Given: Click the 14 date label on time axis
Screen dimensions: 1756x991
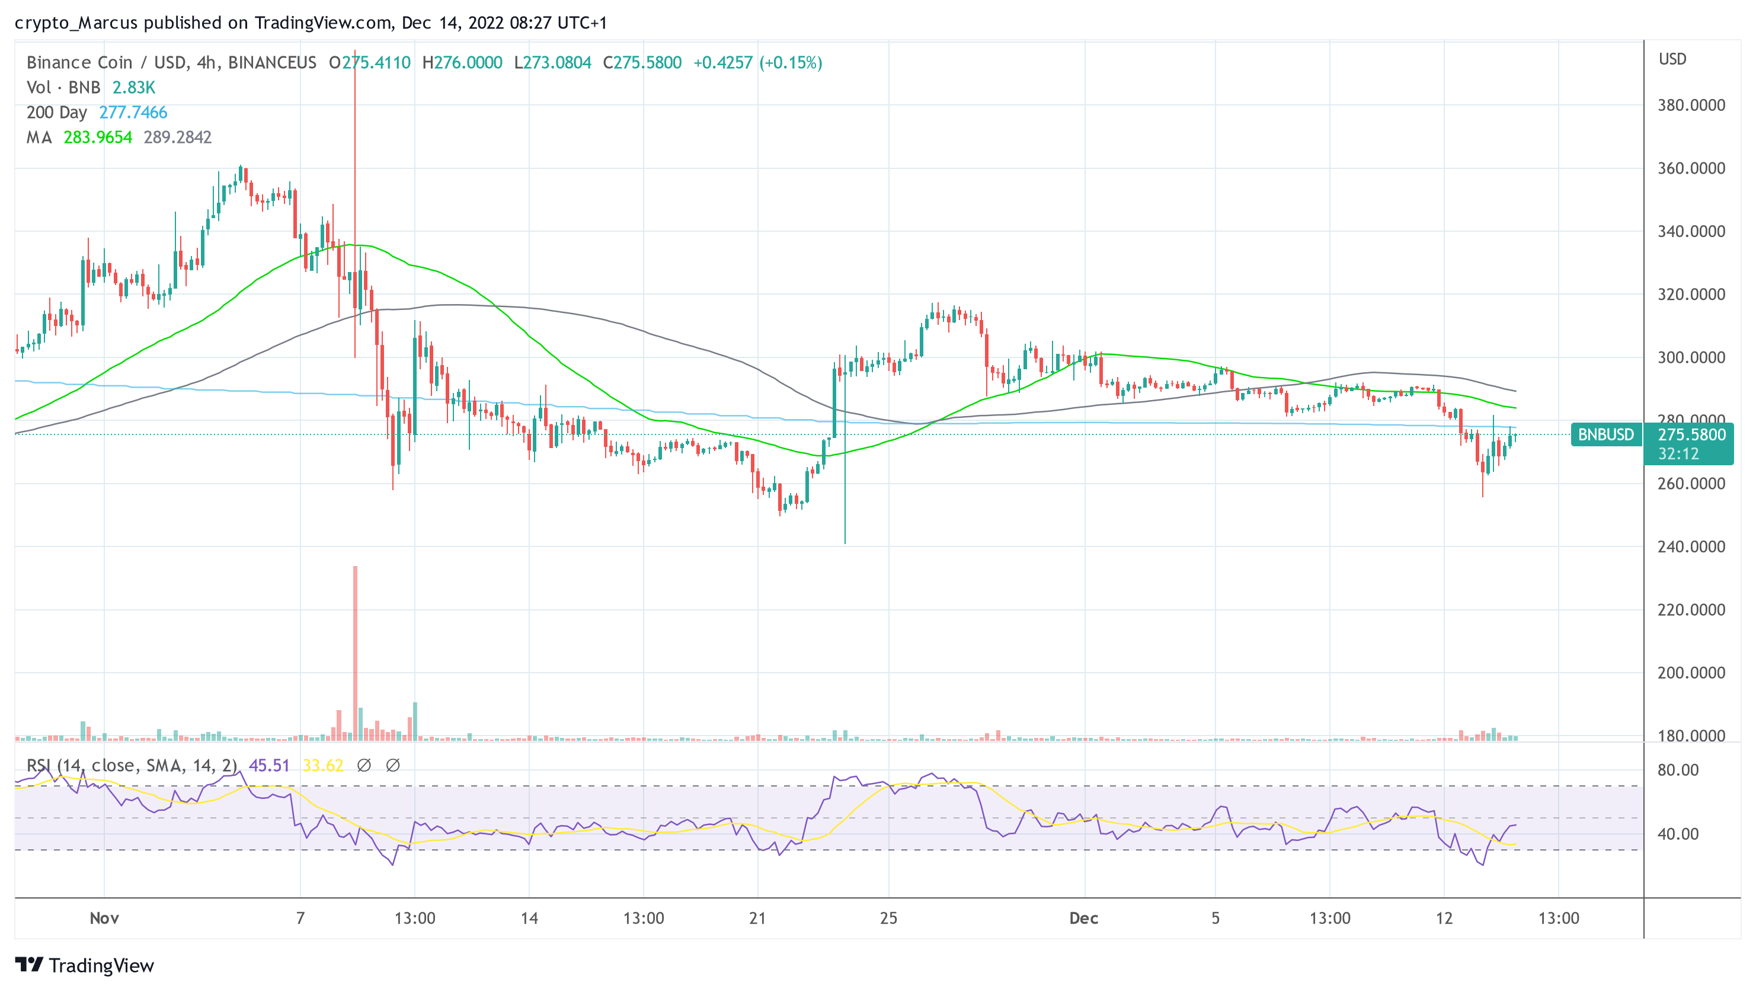Looking at the screenshot, I should point(530,918).
